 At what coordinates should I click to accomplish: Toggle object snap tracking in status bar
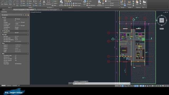pyautogui.click(x=135, y=86)
